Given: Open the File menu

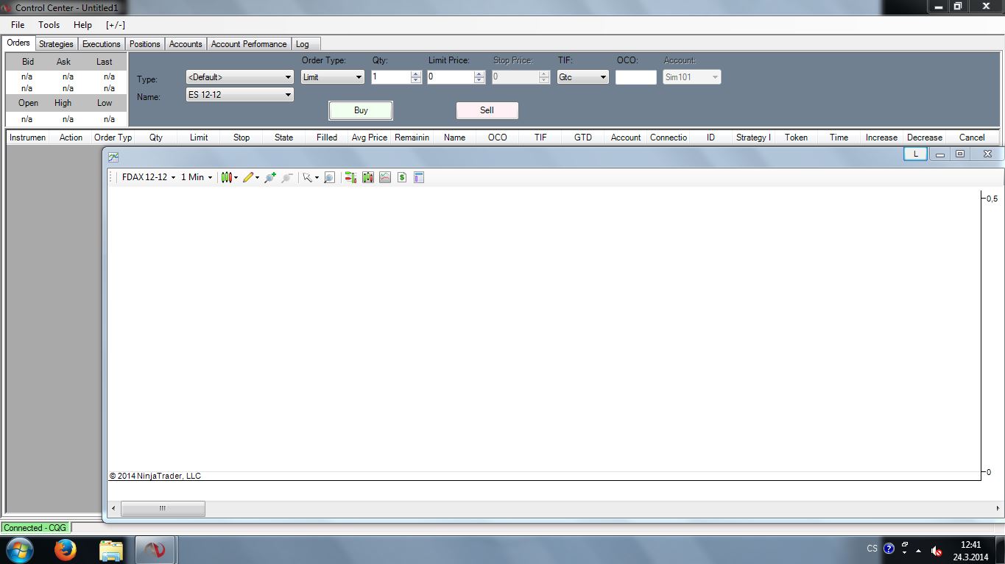Looking at the screenshot, I should click(x=18, y=25).
